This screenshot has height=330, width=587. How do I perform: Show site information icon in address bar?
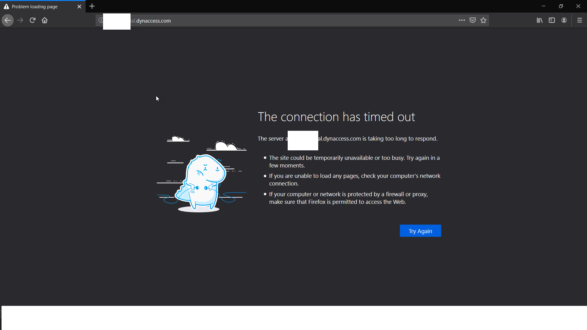coord(100,20)
